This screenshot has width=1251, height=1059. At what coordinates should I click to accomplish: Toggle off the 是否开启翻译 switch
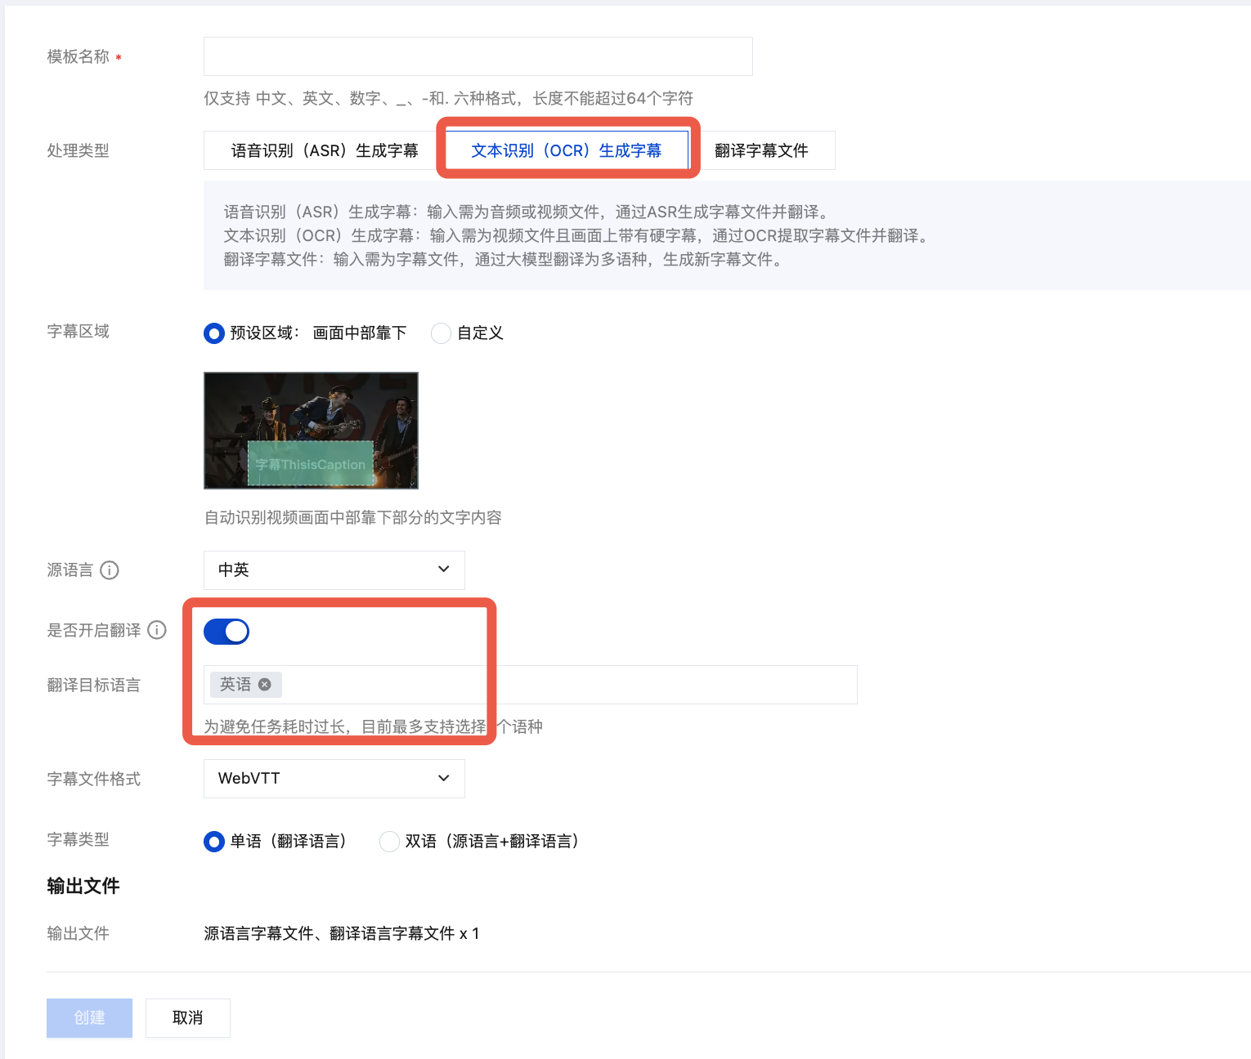pos(226,632)
